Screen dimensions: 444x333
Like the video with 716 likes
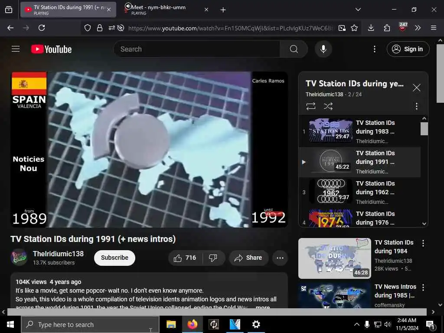tap(186, 258)
